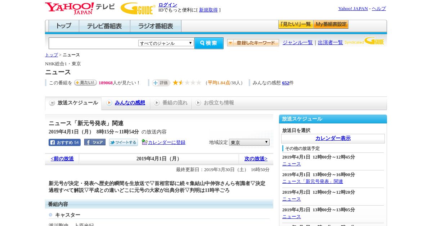Click the orange arrow icon beside みんなの感想
Screen dimensions: 432x226
tap(109, 103)
